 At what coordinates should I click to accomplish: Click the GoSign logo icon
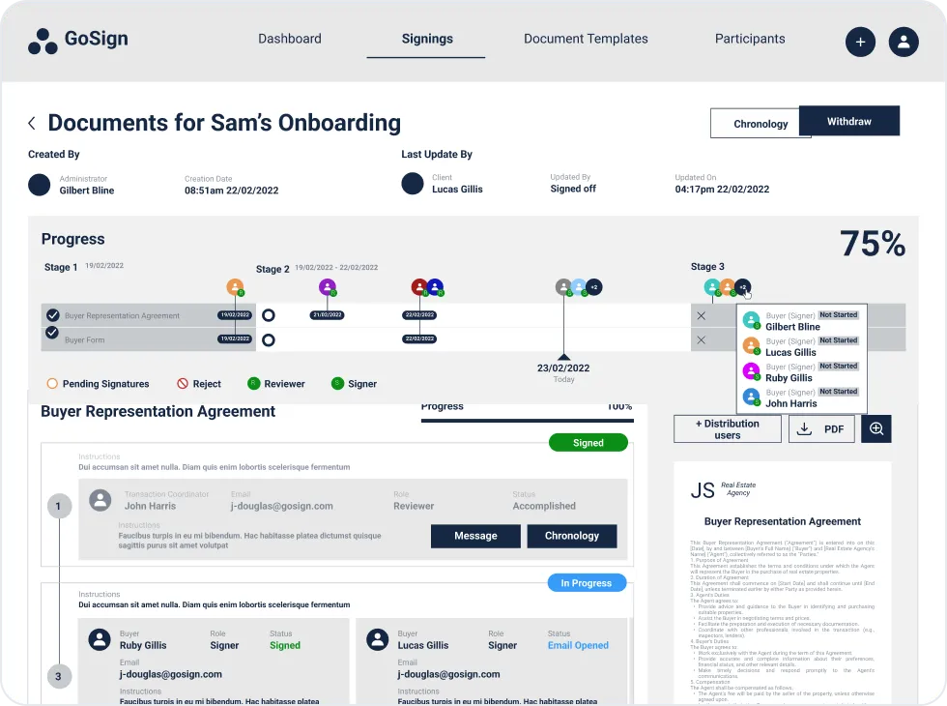(43, 41)
